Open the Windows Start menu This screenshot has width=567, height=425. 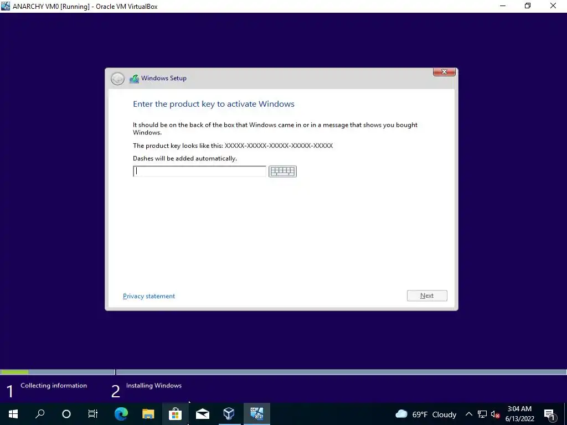click(13, 414)
